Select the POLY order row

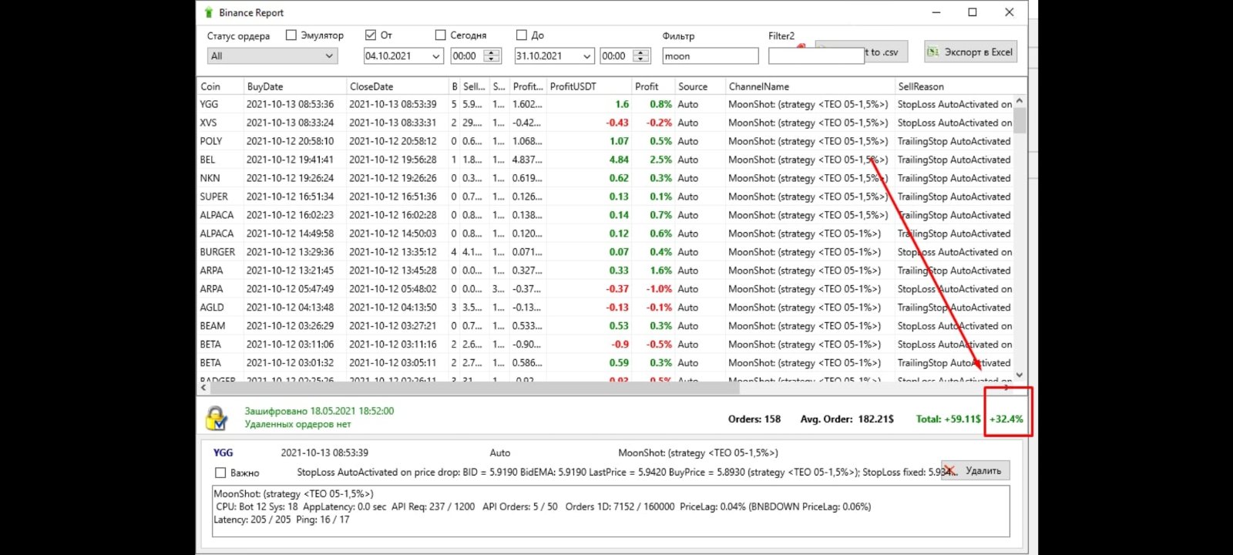pyautogui.click(x=606, y=141)
